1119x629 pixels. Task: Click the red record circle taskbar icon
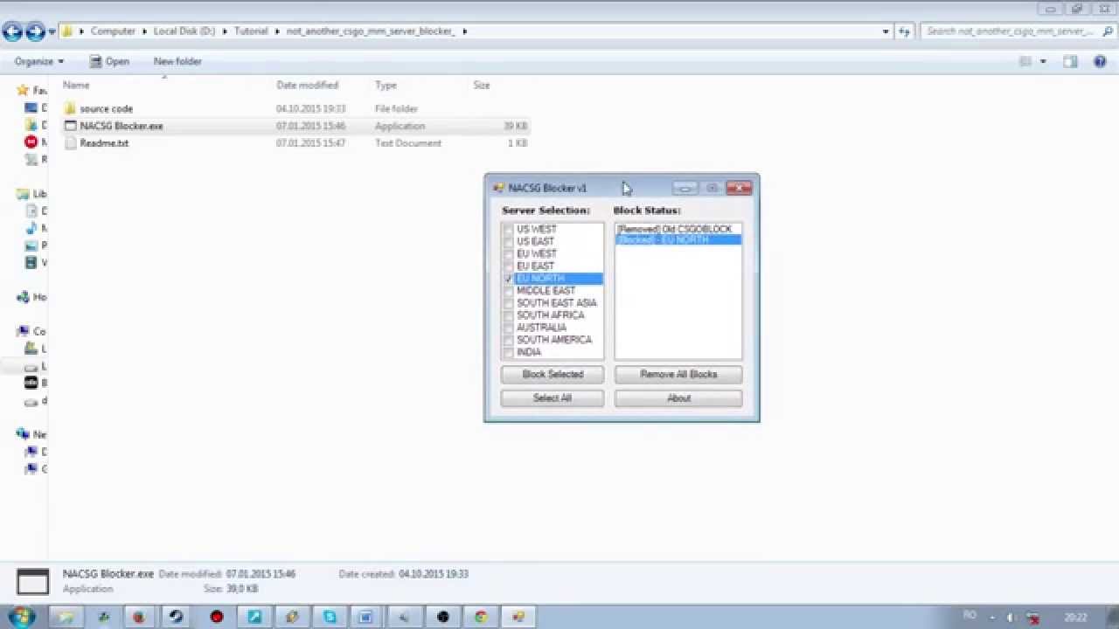click(x=217, y=617)
